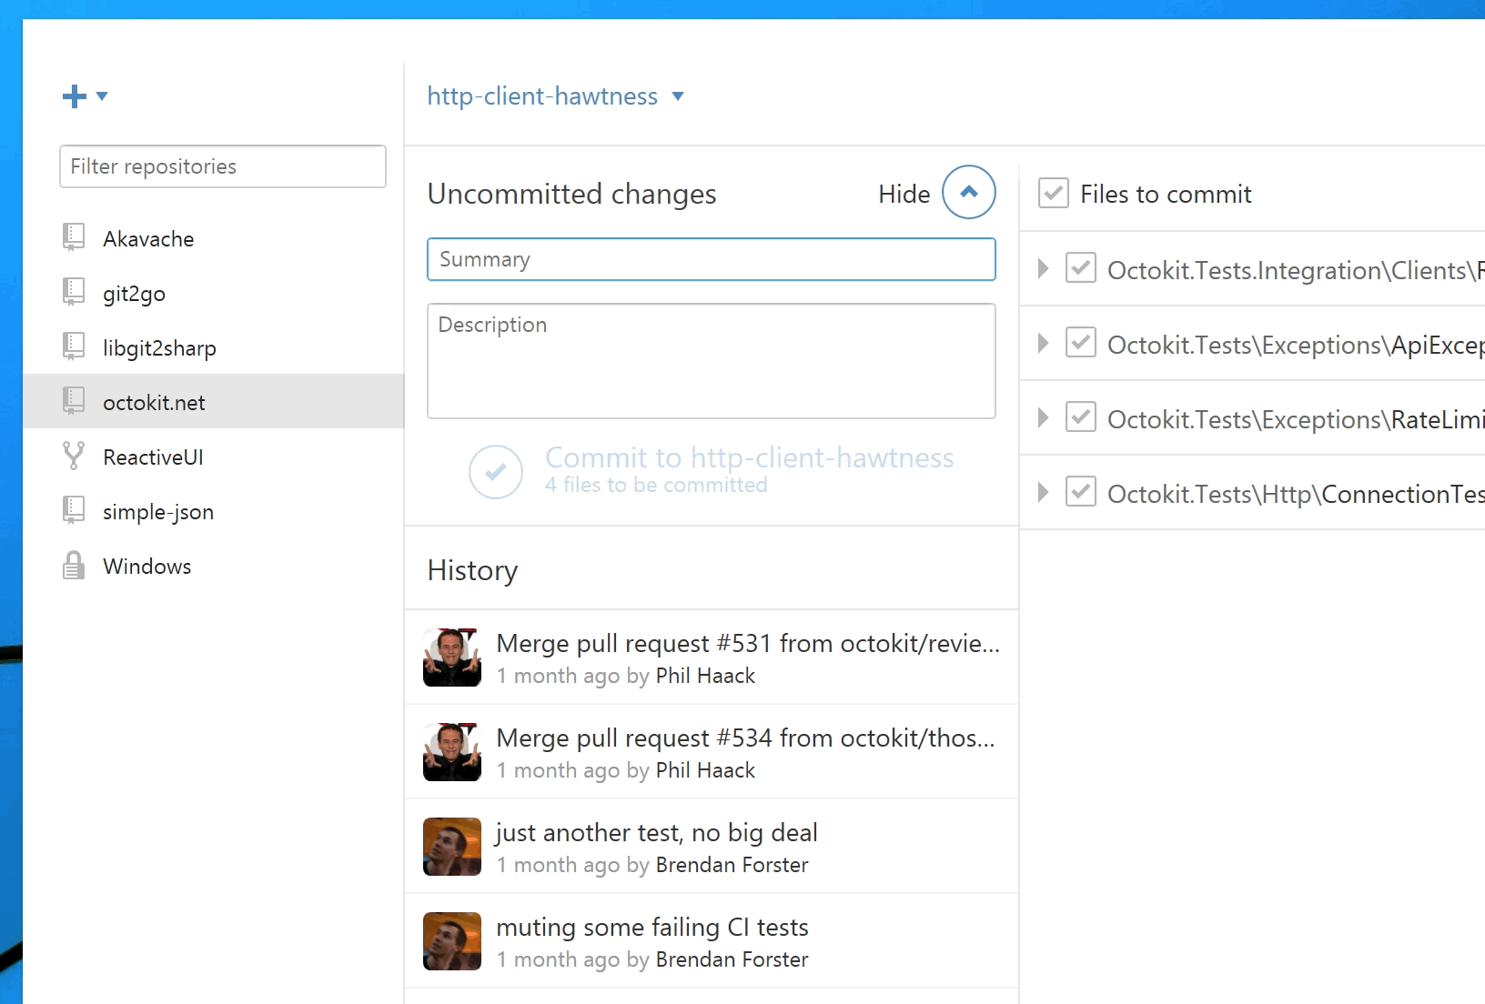Click Brendan Forster avatar on 'just another test'
Viewport: 1485px width, 1004px height.
tap(452, 847)
